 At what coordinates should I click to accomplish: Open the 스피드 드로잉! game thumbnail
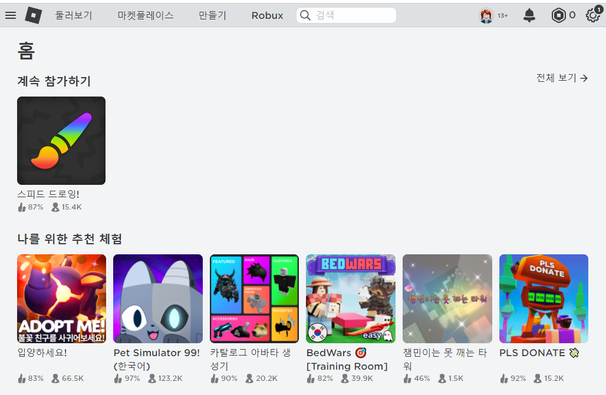61,141
